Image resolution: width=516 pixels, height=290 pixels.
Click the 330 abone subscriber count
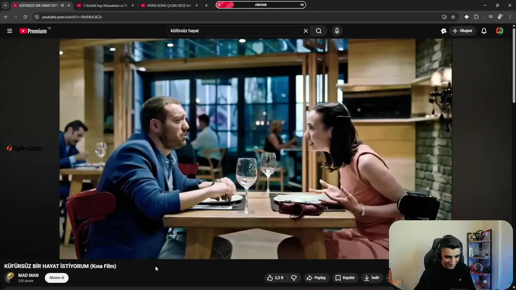26,281
